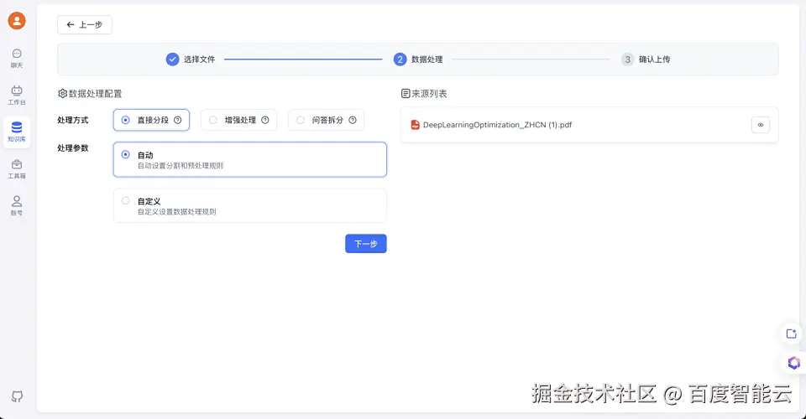This screenshot has width=806, height=419.
Task: Click the DeepLearningOptimization_ZHCN (1).pdf file name
Action: point(497,125)
